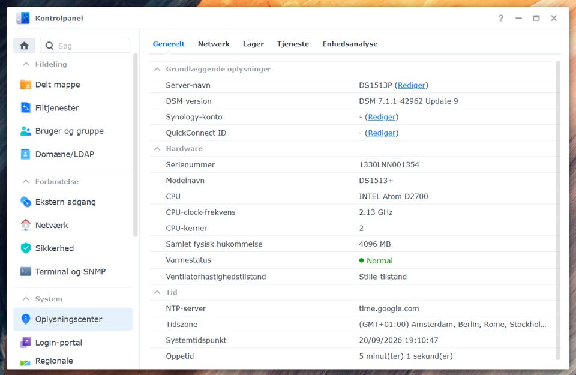Open Filtjenester icon
Screen dimensions: 576x375
coord(25,107)
